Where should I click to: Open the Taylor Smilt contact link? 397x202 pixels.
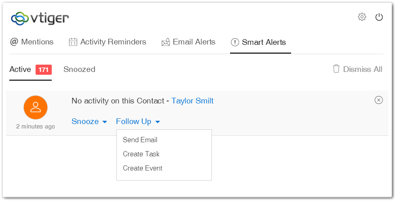pos(192,101)
